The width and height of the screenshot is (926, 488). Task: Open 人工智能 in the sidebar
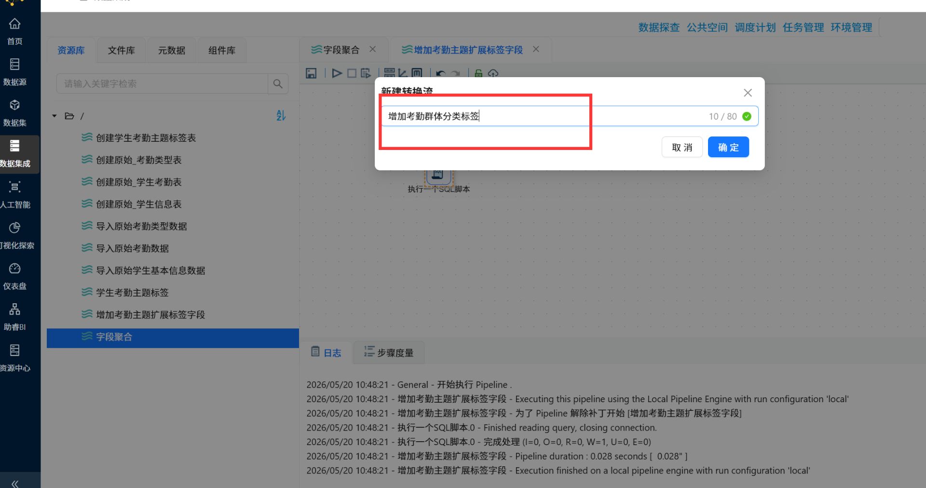point(15,195)
